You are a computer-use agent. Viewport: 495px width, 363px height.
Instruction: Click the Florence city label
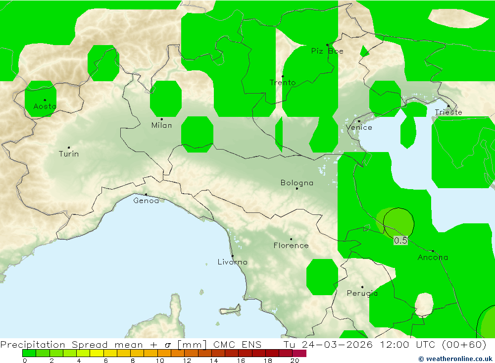click(291, 246)
